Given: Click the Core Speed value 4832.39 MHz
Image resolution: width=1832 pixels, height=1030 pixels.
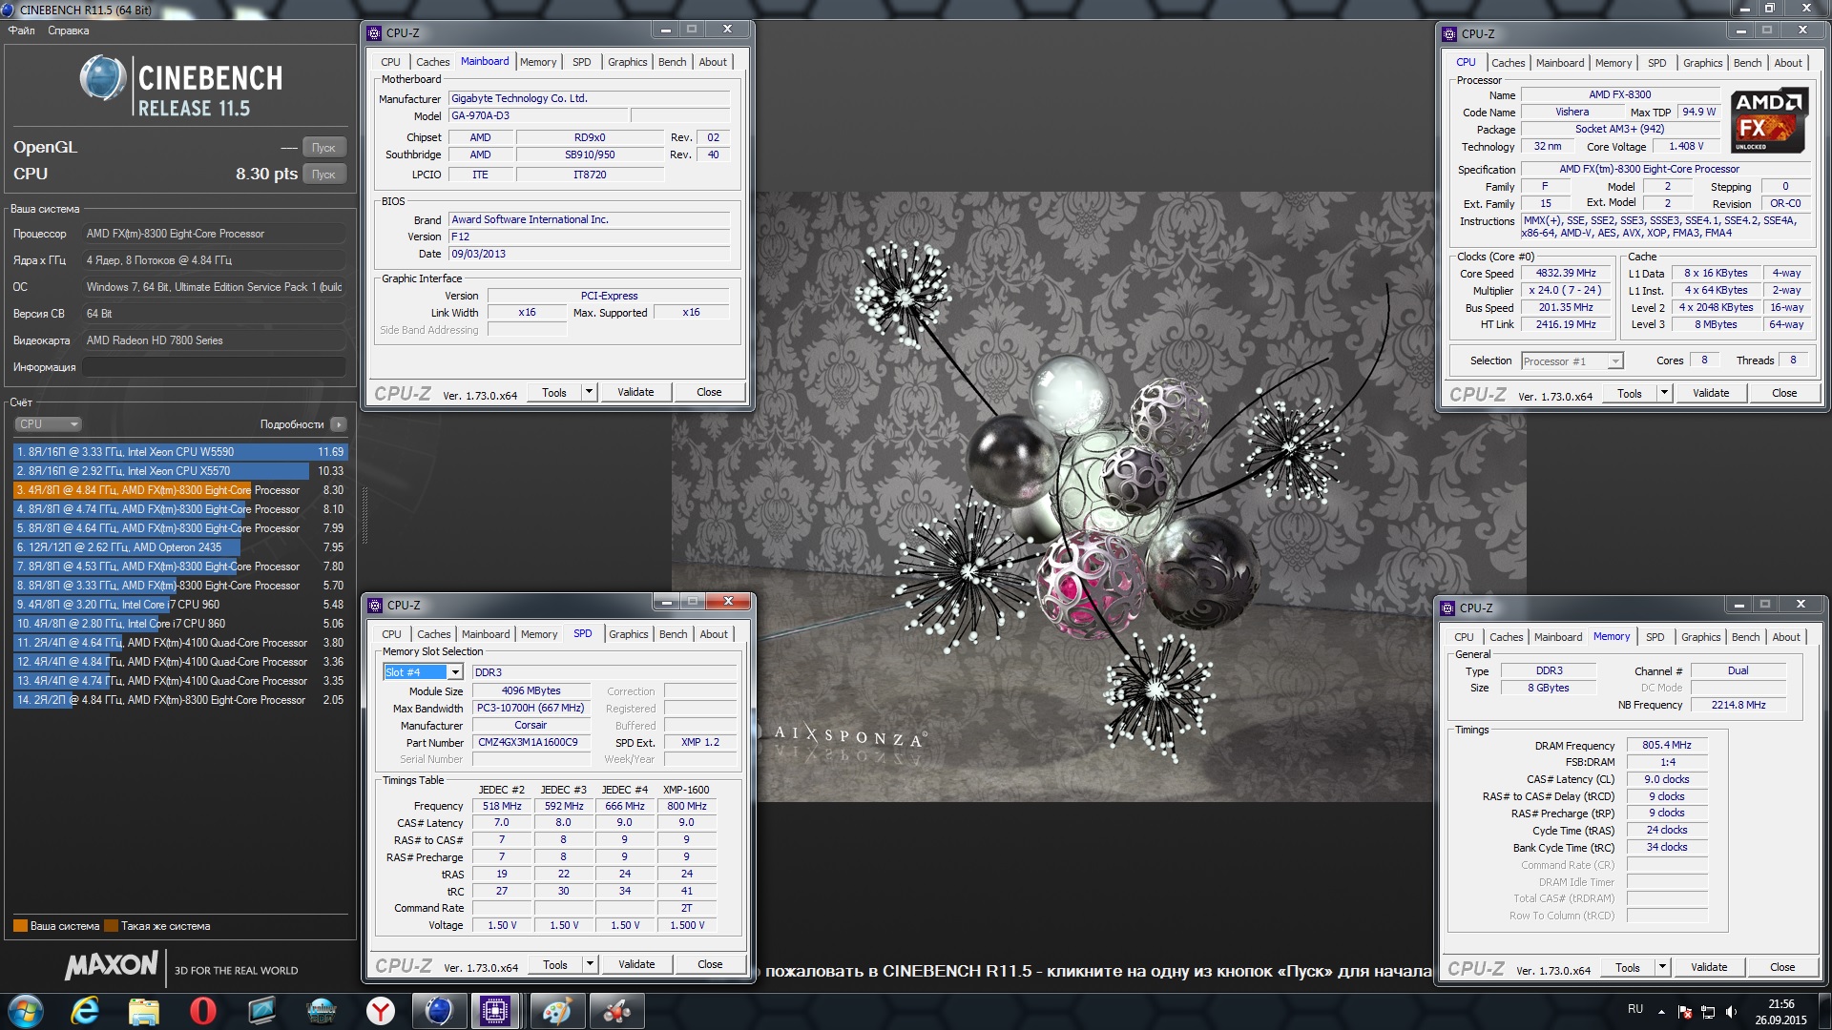Looking at the screenshot, I should click(1566, 274).
